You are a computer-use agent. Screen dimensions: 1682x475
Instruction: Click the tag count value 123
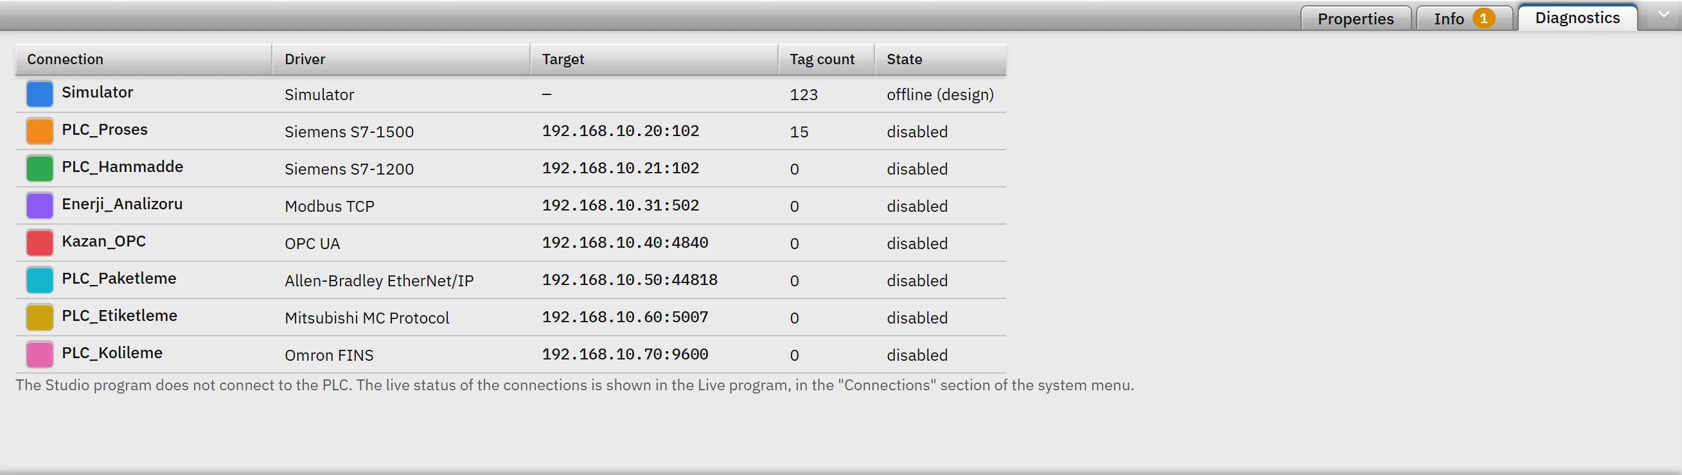click(x=804, y=94)
